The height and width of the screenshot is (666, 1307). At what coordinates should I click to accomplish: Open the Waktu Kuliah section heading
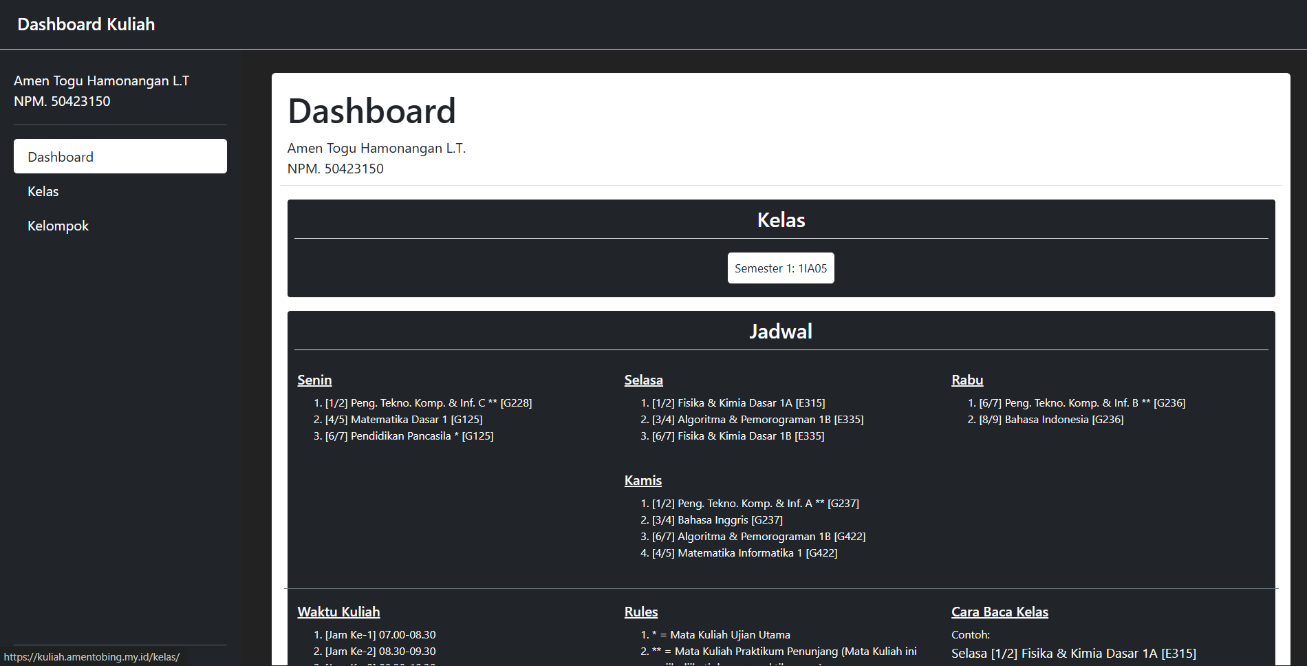(338, 611)
